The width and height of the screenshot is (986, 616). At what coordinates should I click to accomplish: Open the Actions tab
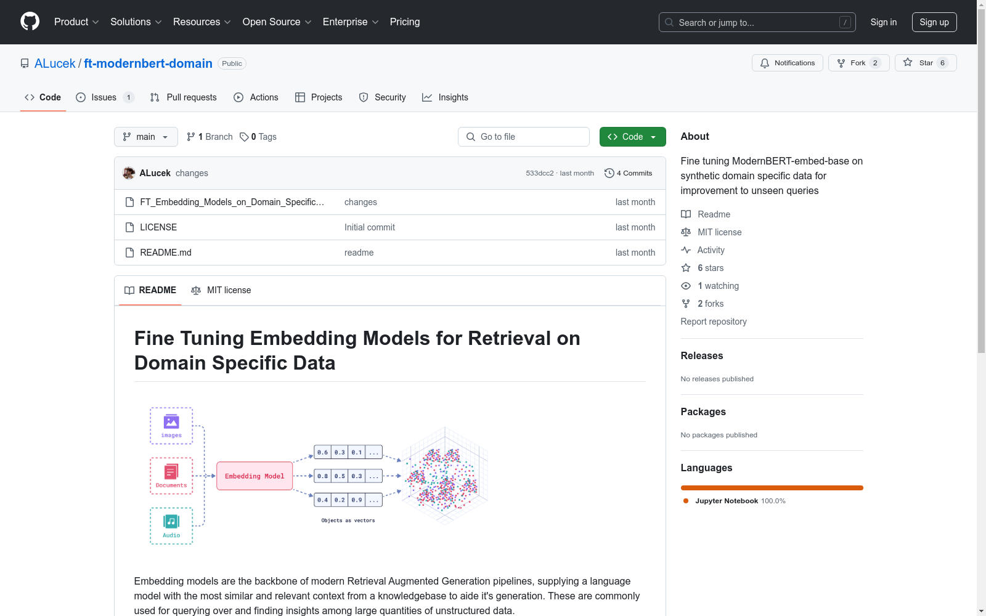pos(256,97)
